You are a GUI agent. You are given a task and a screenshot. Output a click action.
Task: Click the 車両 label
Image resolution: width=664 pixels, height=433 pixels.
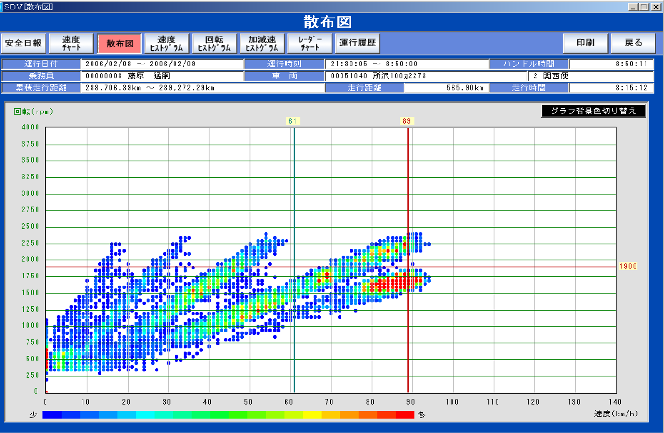point(284,76)
